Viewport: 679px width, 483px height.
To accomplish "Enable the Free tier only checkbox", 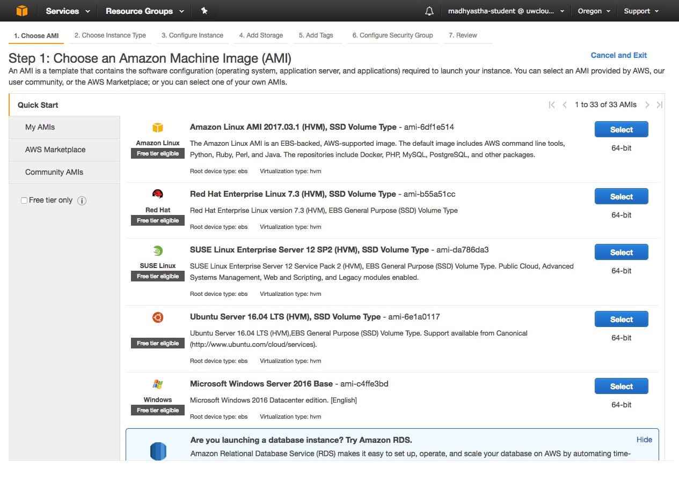I will [24, 199].
